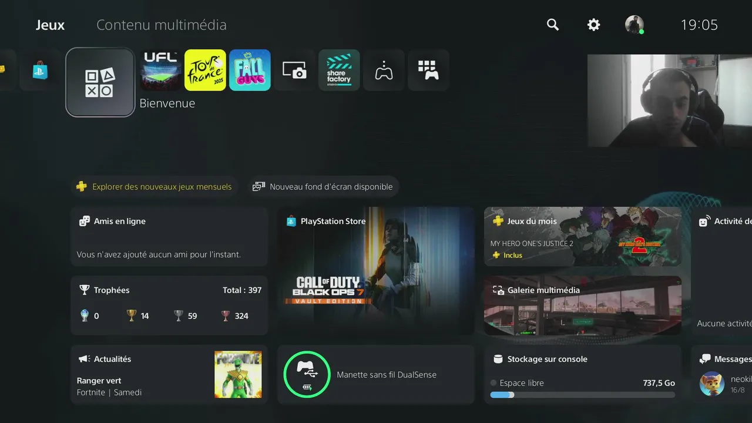Viewport: 752px width, 423px height.
Task: Open the Actualités card heading
Action: [112, 359]
